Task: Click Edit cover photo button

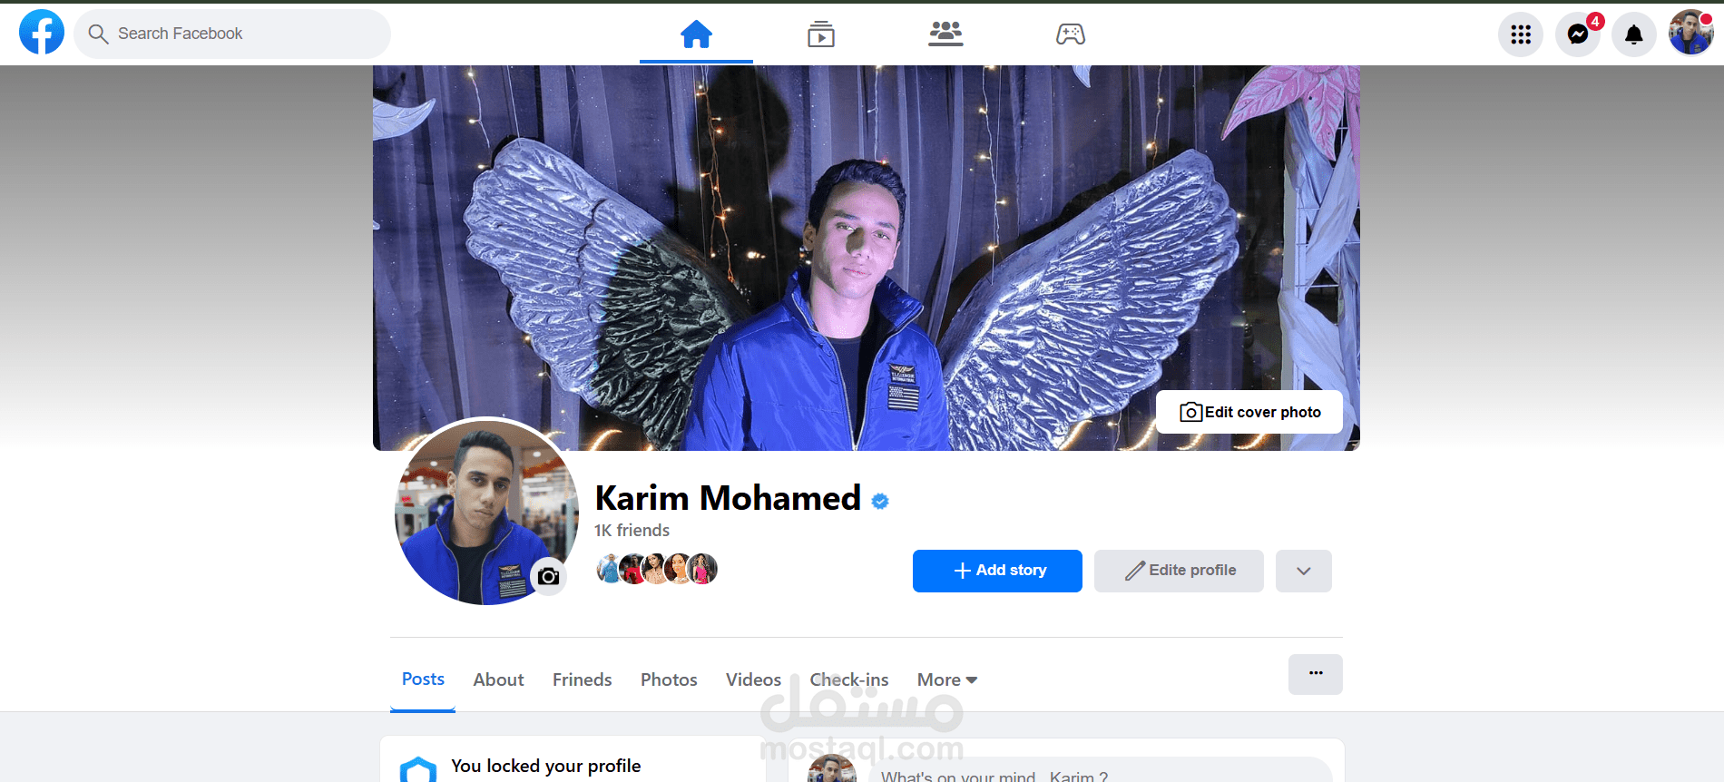Action: (1249, 412)
